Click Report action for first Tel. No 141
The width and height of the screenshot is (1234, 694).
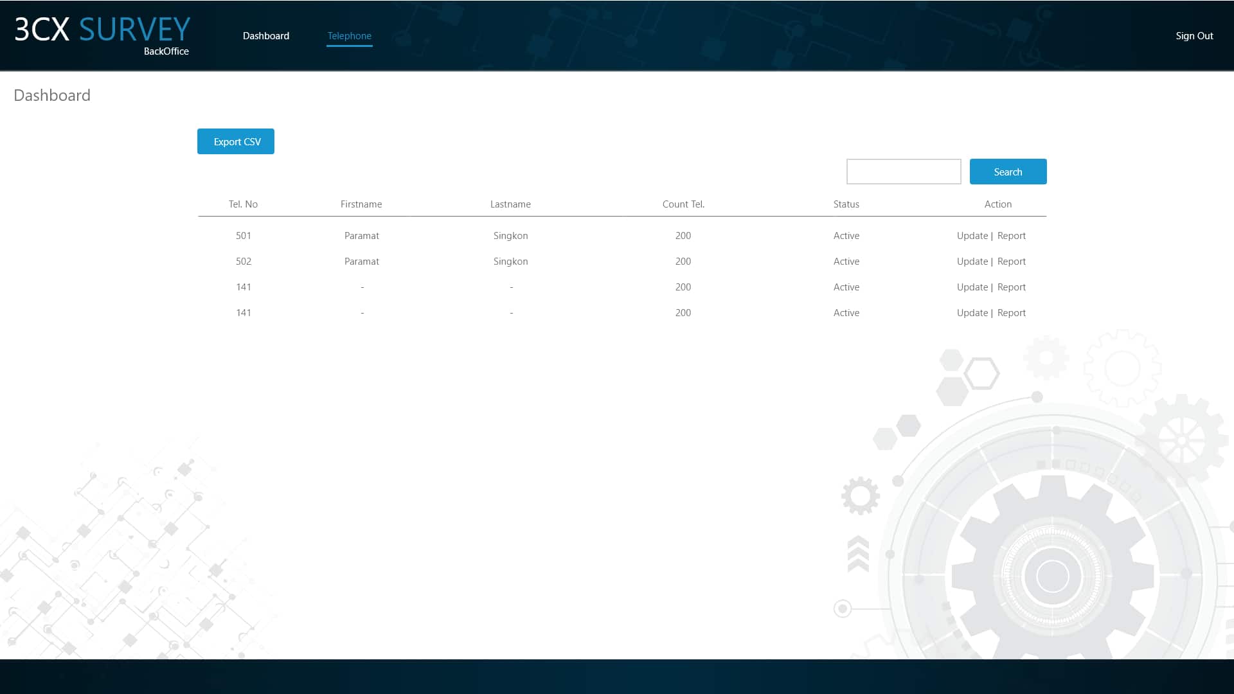tap(1011, 287)
